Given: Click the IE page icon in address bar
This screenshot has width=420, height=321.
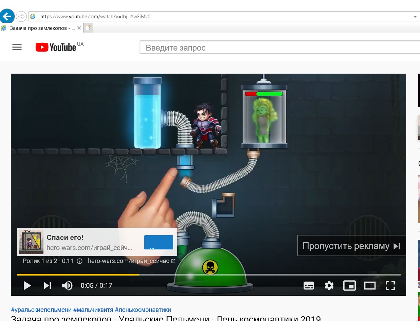Looking at the screenshot, I should (33, 16).
